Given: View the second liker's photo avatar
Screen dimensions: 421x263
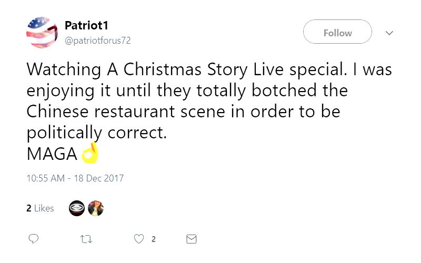Looking at the screenshot, I should (96, 208).
